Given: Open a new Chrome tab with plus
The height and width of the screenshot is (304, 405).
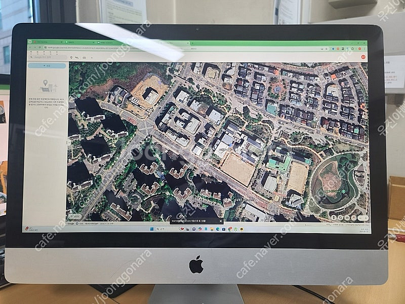Looking at the screenshot, I should click(x=193, y=43).
